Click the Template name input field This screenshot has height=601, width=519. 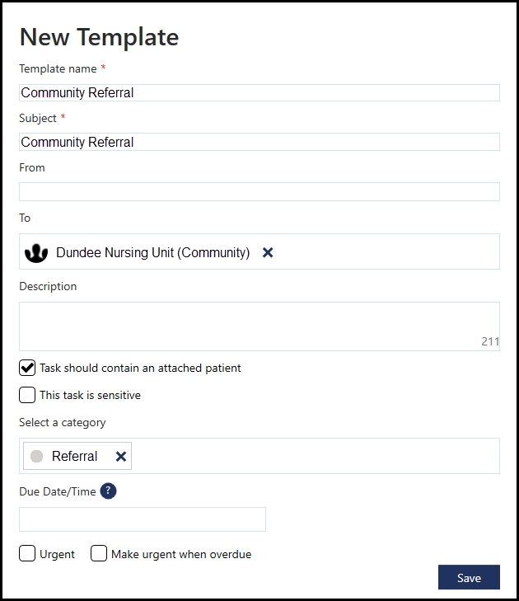coord(259,93)
